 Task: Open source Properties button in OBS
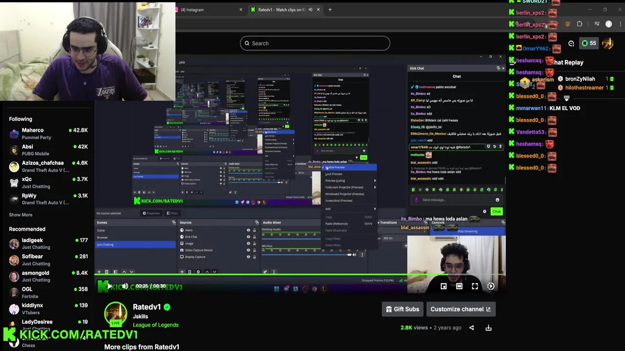click(x=151, y=213)
